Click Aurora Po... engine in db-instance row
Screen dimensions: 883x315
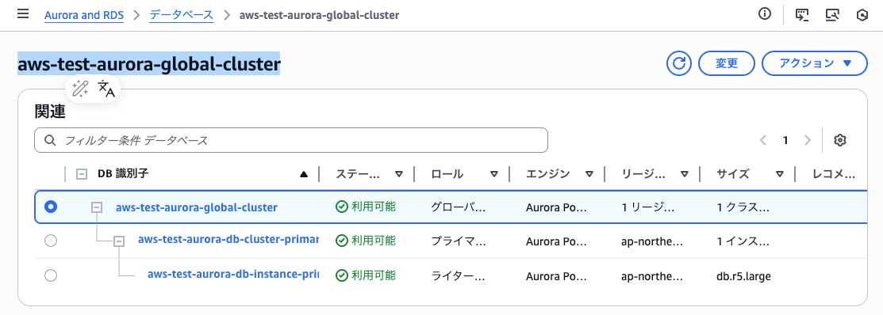(x=556, y=277)
